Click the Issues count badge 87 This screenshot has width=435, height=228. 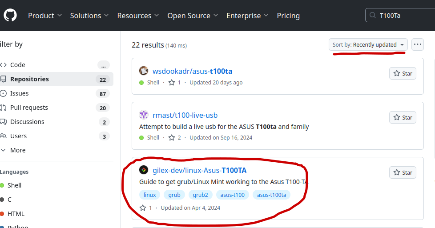tap(103, 94)
